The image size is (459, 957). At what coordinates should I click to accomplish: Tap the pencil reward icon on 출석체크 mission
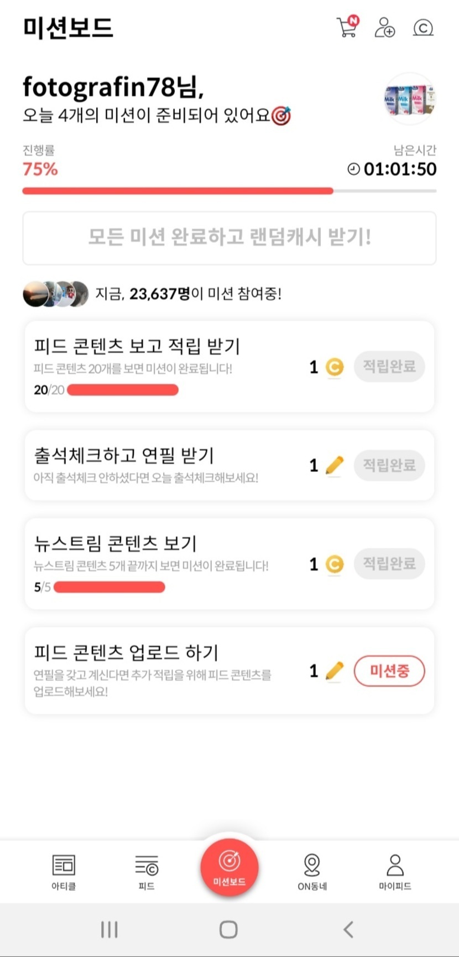334,465
